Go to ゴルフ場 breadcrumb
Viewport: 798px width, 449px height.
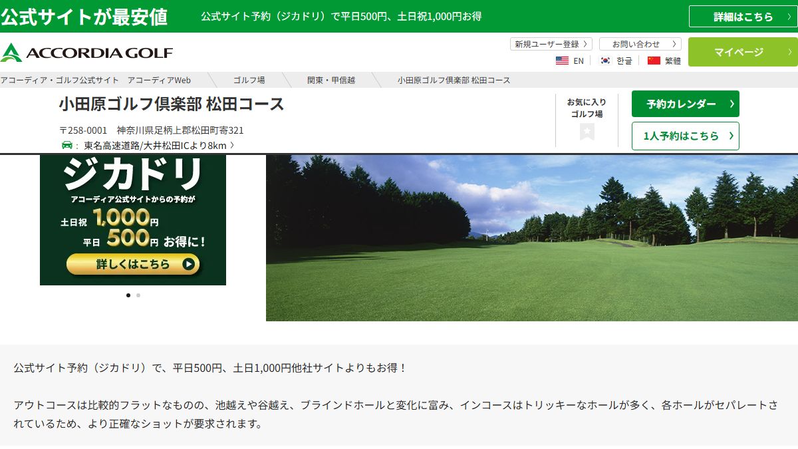[249, 80]
